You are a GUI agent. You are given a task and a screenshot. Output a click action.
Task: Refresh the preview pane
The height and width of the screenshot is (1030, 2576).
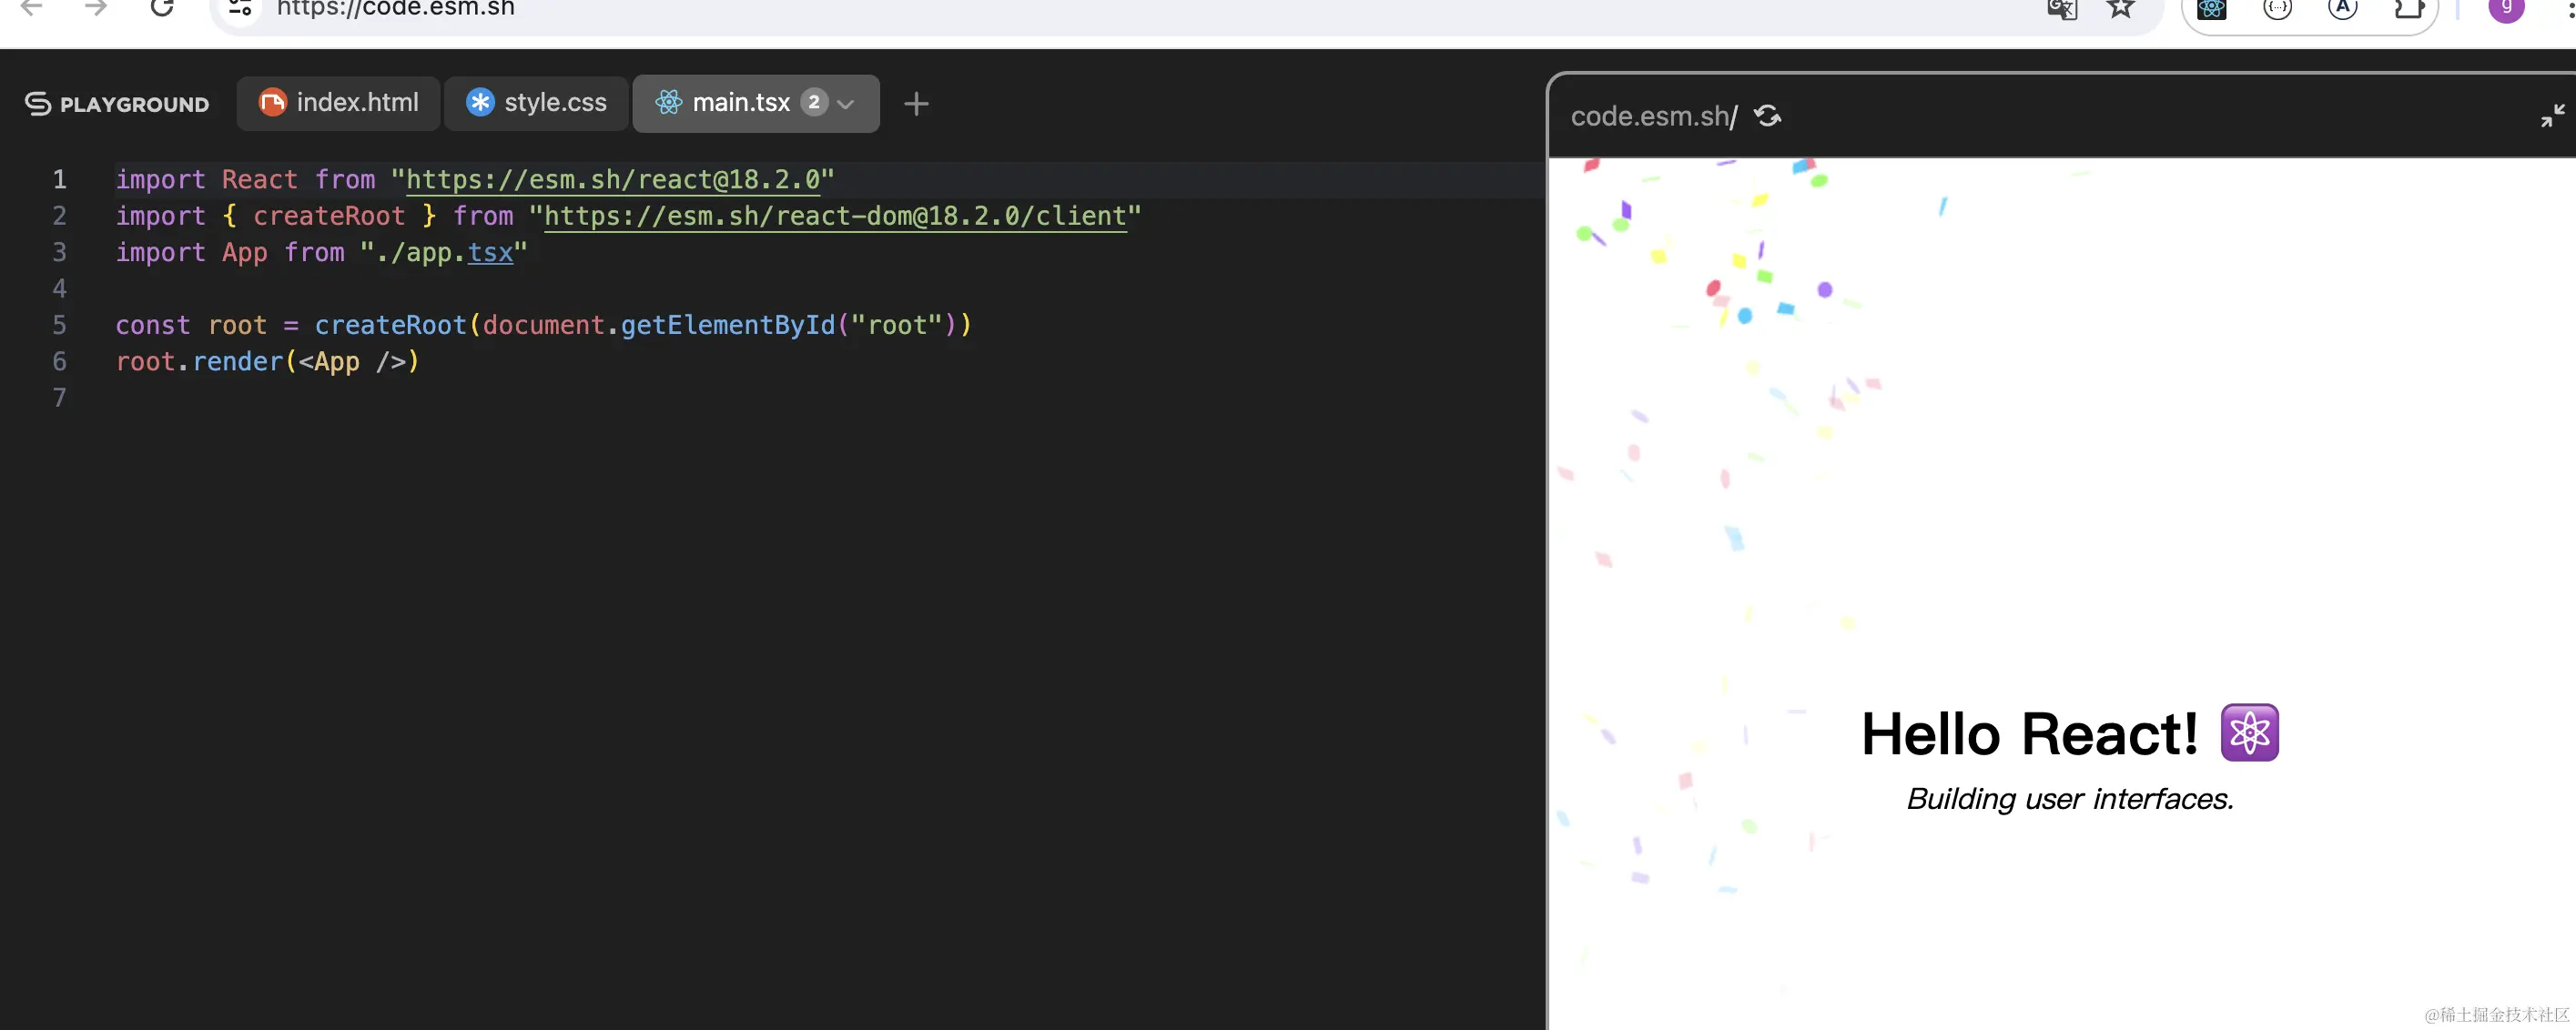coord(1768,116)
